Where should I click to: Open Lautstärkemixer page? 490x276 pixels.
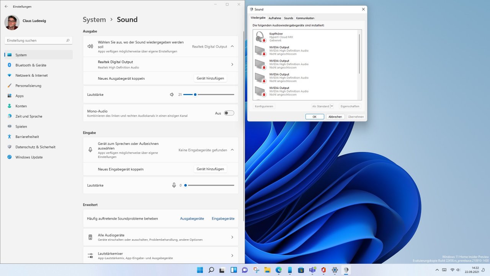coord(160,256)
